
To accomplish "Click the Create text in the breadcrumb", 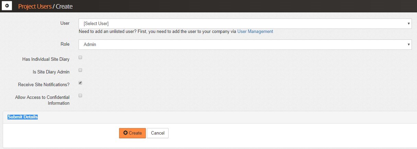I will (64, 6).
